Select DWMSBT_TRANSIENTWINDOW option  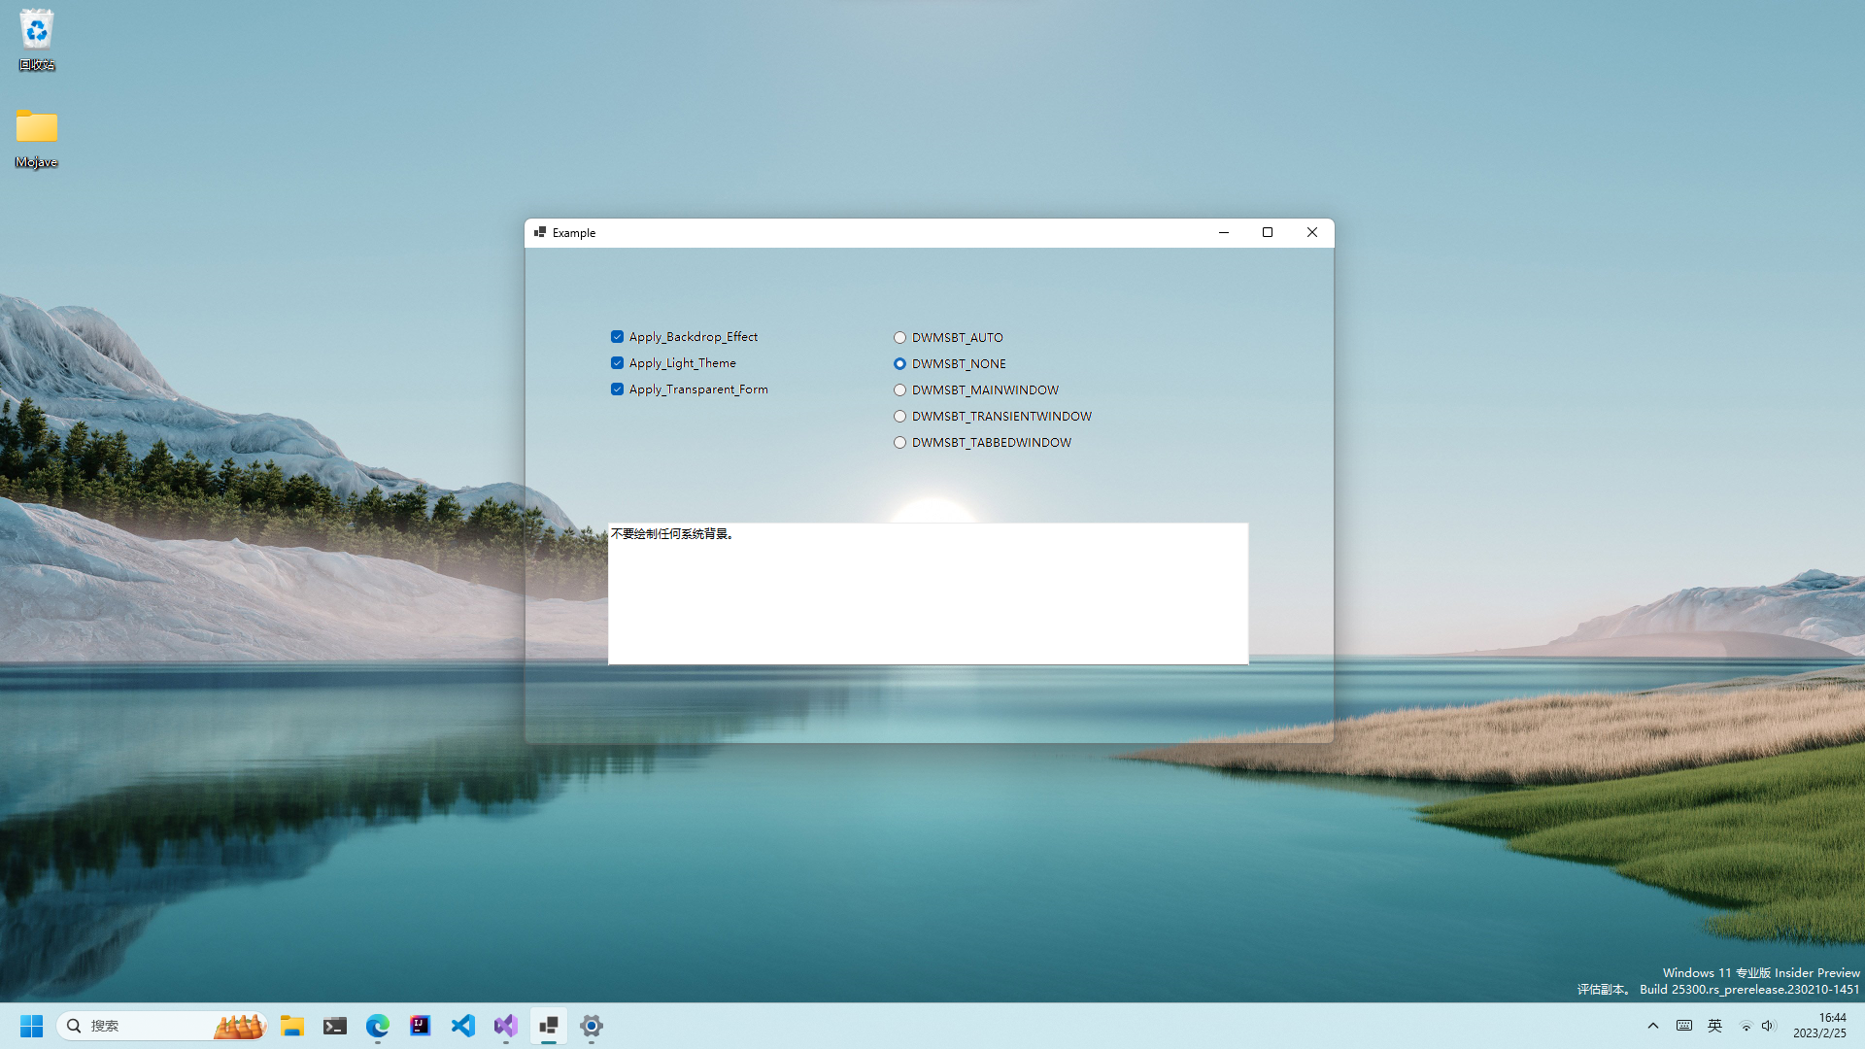pyautogui.click(x=899, y=417)
